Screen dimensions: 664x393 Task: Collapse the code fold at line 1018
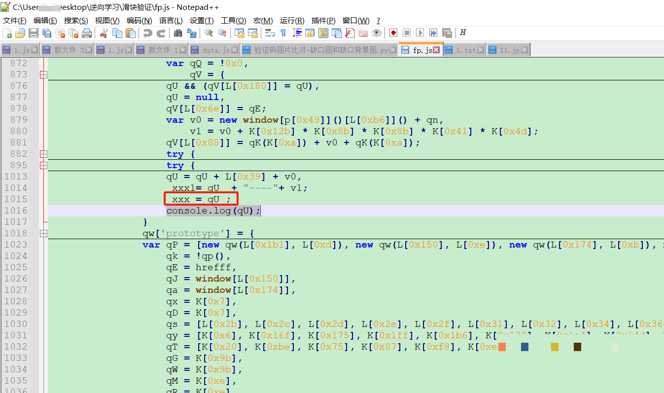pos(43,233)
